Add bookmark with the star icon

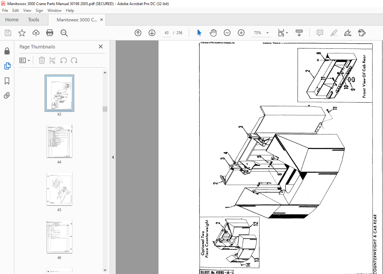pyautogui.click(x=22, y=33)
